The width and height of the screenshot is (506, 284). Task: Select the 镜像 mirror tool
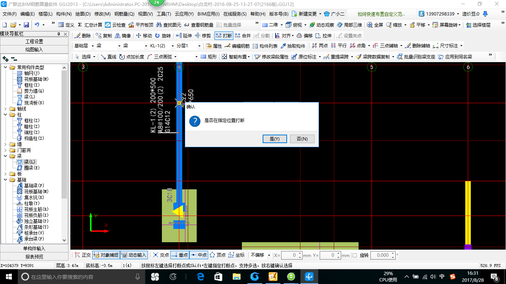[123, 36]
